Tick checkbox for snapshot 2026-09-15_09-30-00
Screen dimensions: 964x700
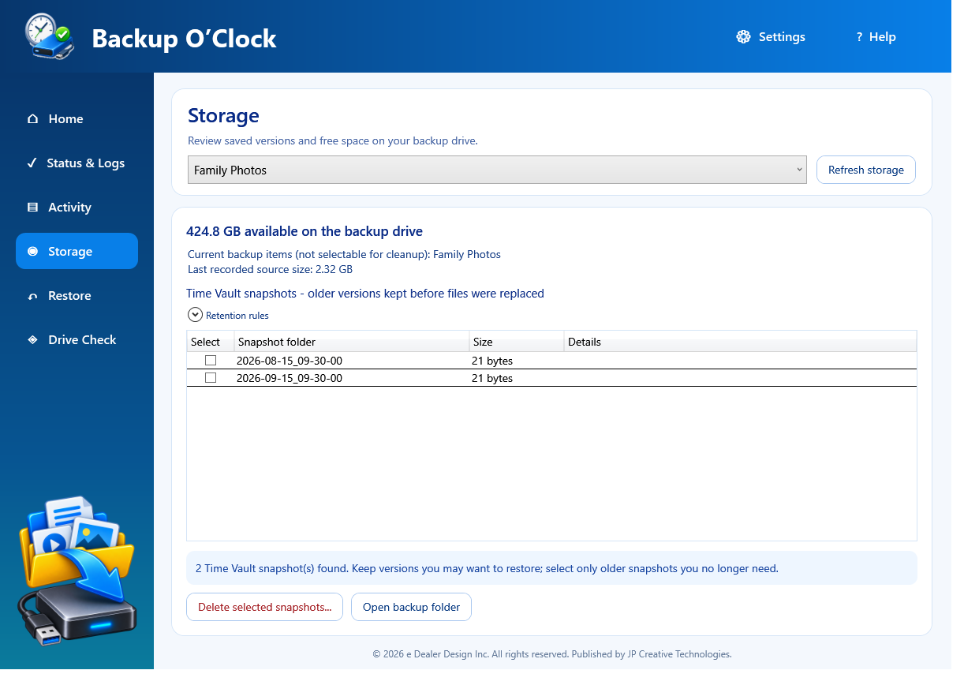pyautogui.click(x=211, y=378)
